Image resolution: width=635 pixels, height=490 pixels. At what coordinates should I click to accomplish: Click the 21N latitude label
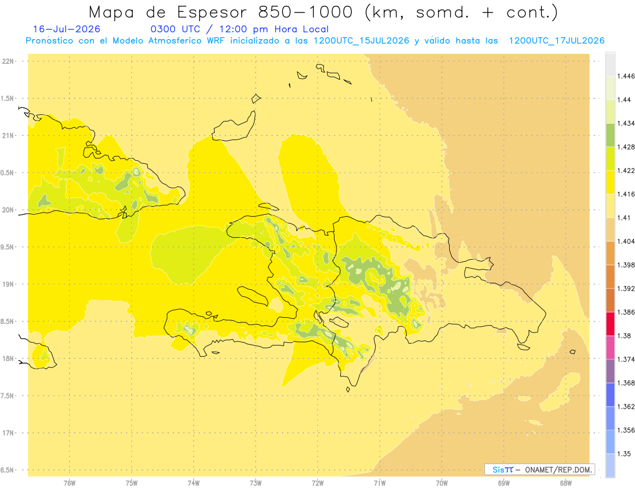[x=8, y=136]
